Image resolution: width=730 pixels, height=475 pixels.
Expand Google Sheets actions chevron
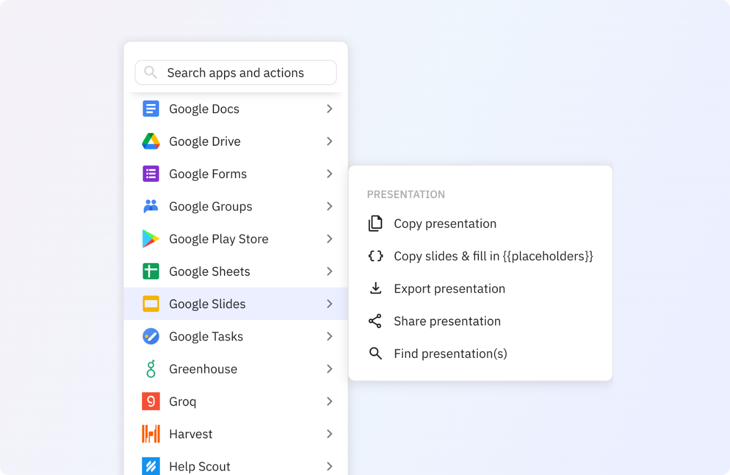pos(329,272)
